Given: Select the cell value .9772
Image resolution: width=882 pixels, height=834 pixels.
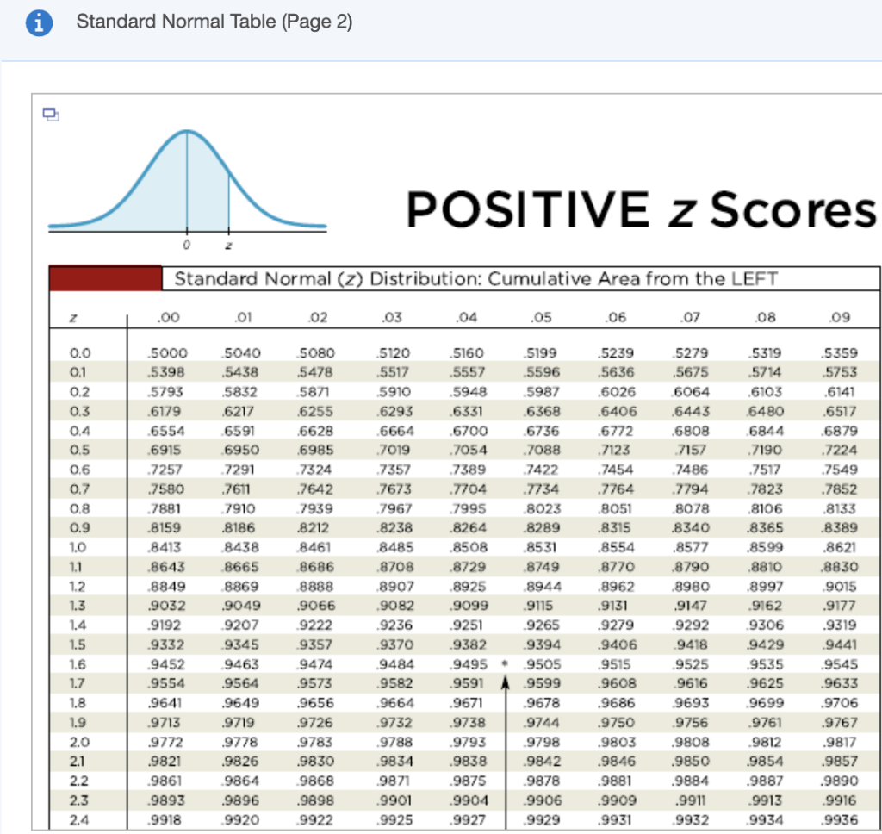Looking at the screenshot, I should click(165, 743).
